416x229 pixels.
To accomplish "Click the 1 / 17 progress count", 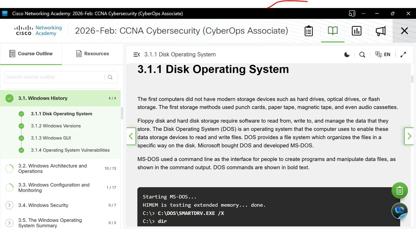I will click(111, 187).
